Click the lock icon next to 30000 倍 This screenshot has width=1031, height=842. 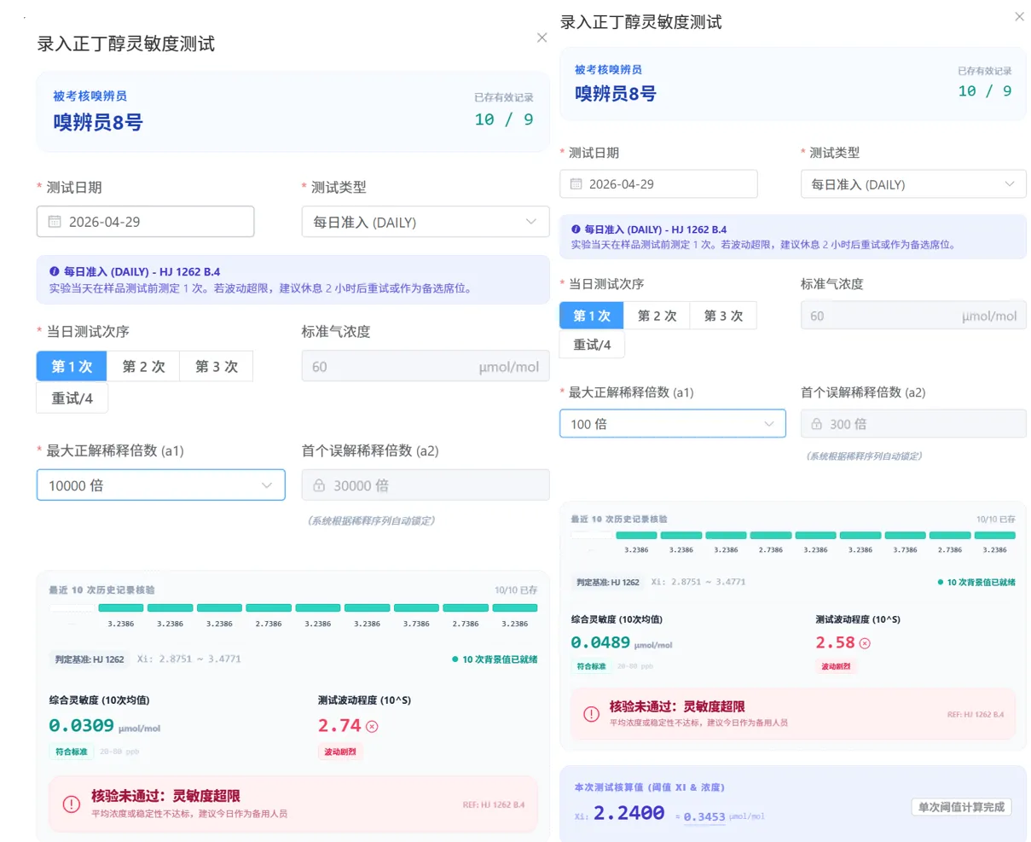pos(319,485)
